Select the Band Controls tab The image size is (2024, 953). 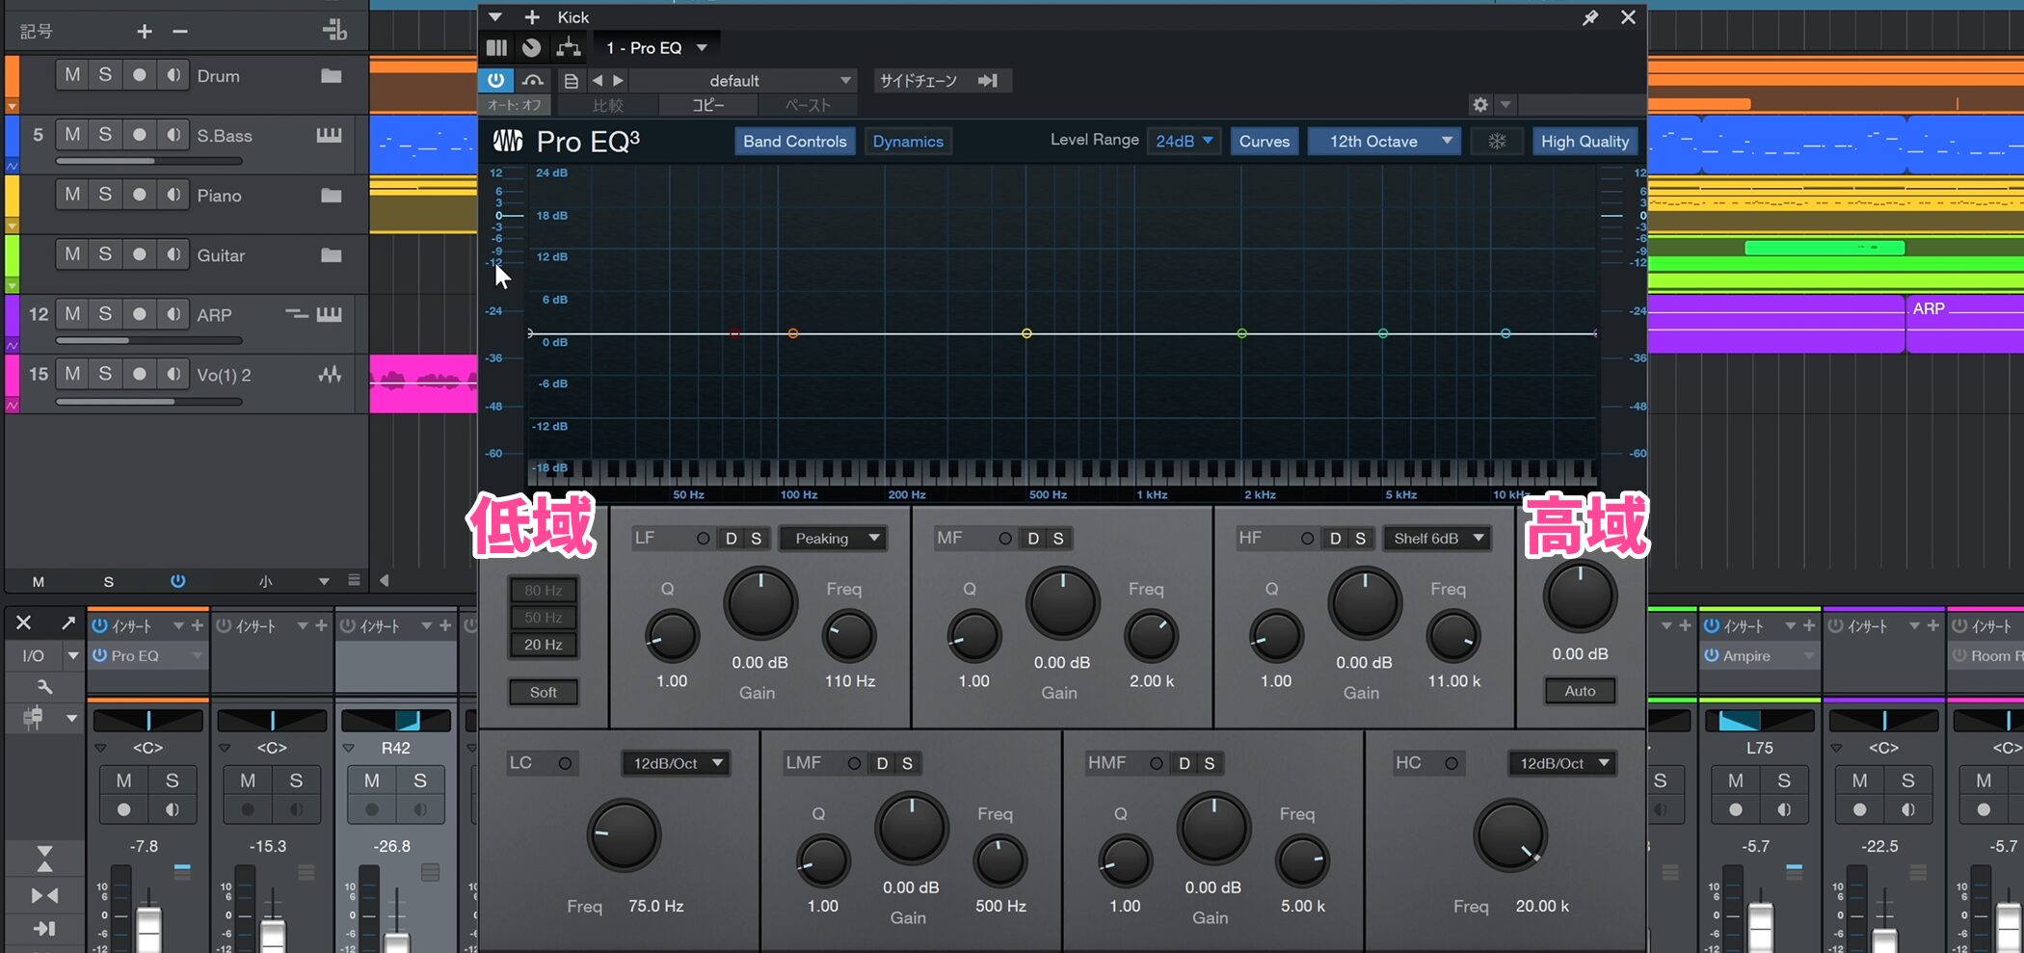pyautogui.click(x=794, y=142)
